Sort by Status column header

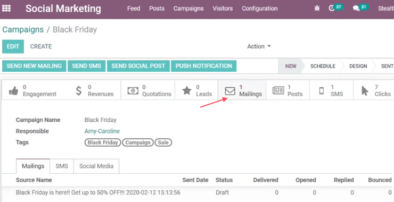224,180
